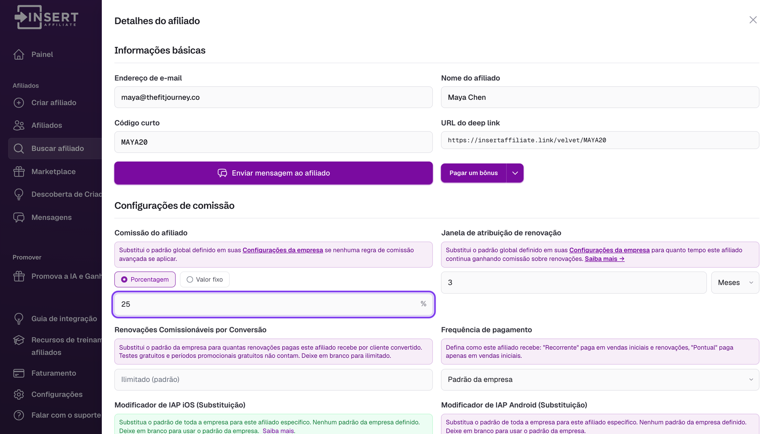Click the Criar afiliado plus icon
This screenshot has width=772, height=434.
[19, 103]
